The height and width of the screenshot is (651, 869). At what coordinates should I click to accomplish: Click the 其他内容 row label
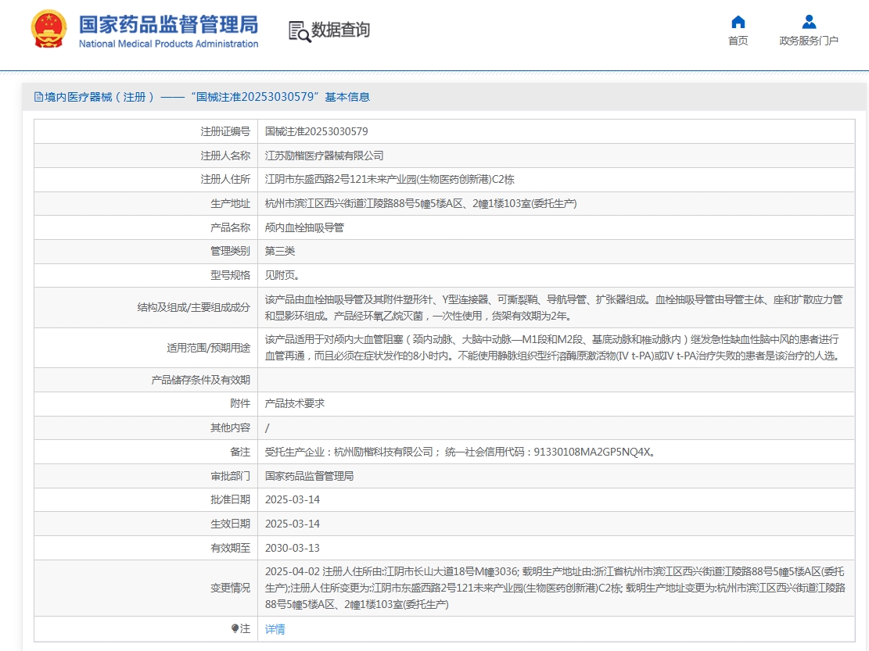[x=231, y=428]
